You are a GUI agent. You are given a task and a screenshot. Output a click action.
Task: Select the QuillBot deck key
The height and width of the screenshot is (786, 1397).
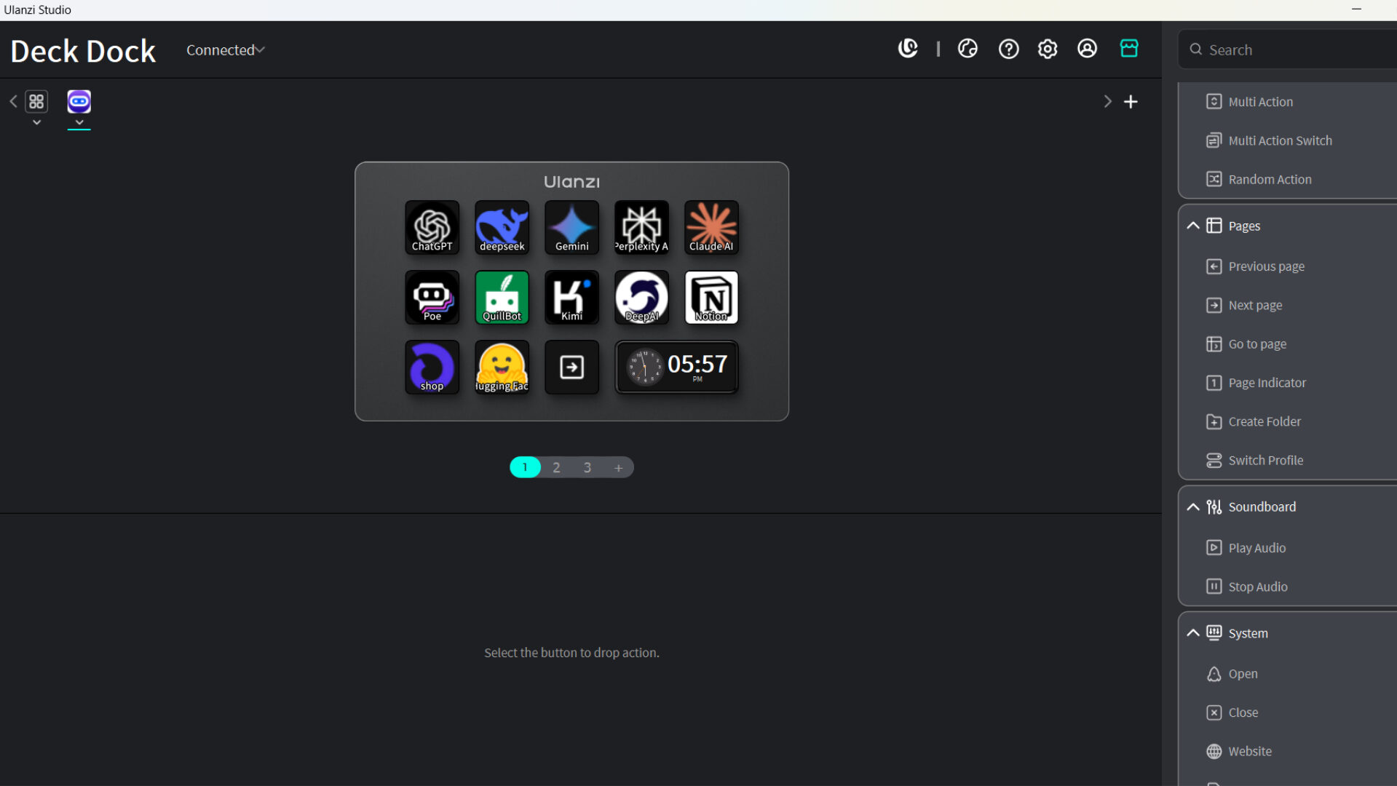click(502, 298)
